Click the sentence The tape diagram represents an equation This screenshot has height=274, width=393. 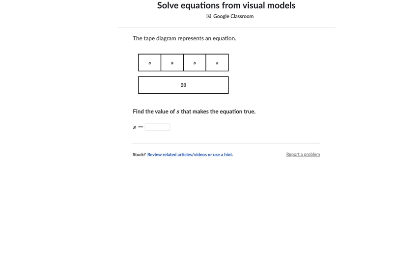pyautogui.click(x=185, y=38)
